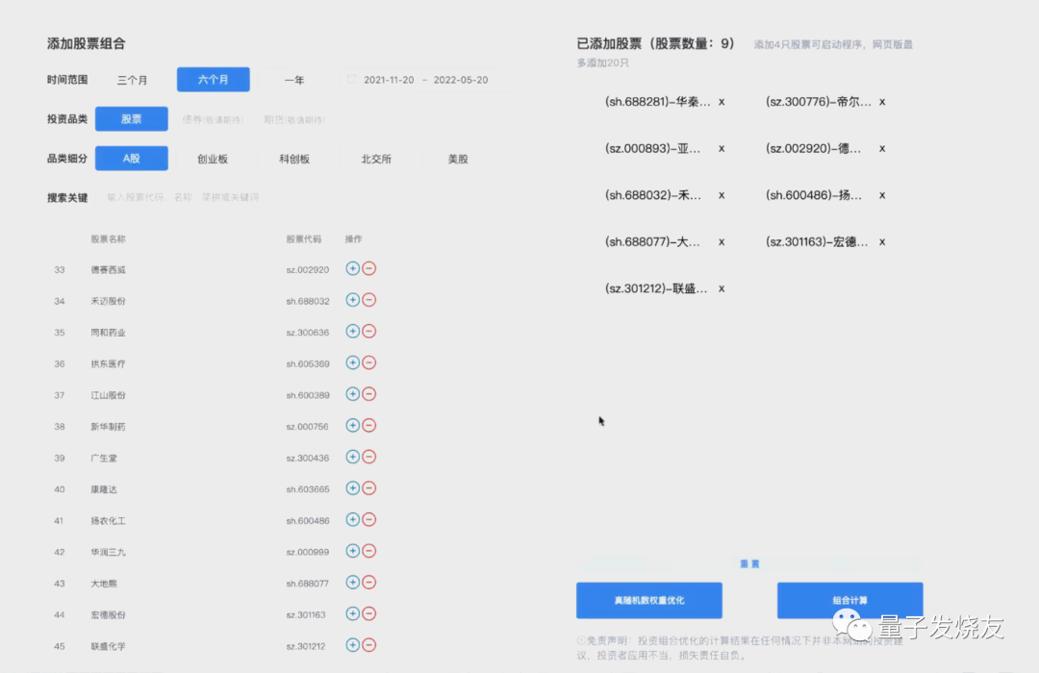1039x673 pixels.
Task: Switch to 创业板 sub-category
Action: pos(213,159)
